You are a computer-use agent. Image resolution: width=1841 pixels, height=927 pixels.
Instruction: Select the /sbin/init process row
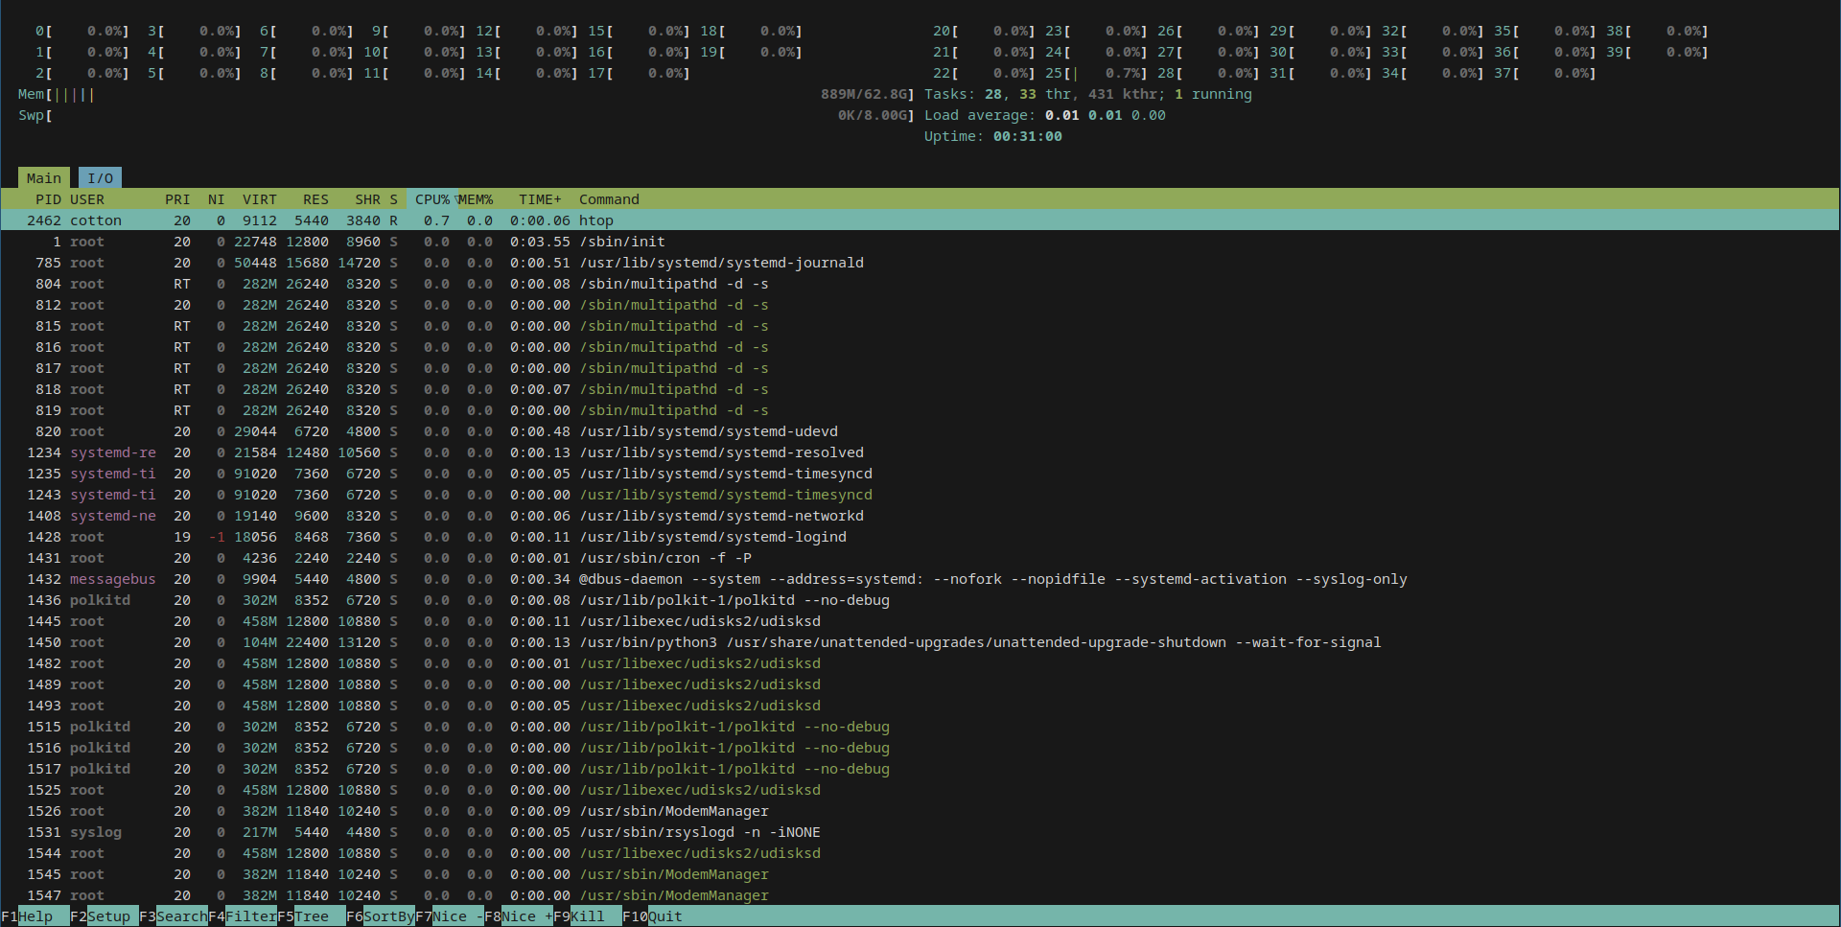click(x=621, y=242)
